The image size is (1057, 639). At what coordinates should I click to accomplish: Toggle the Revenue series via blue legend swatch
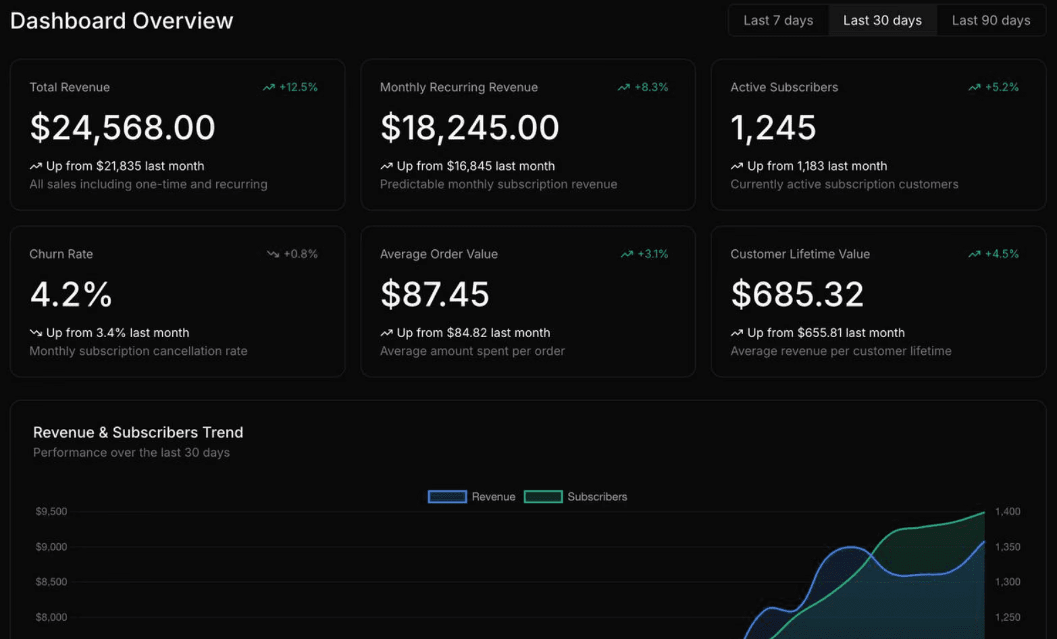(447, 497)
